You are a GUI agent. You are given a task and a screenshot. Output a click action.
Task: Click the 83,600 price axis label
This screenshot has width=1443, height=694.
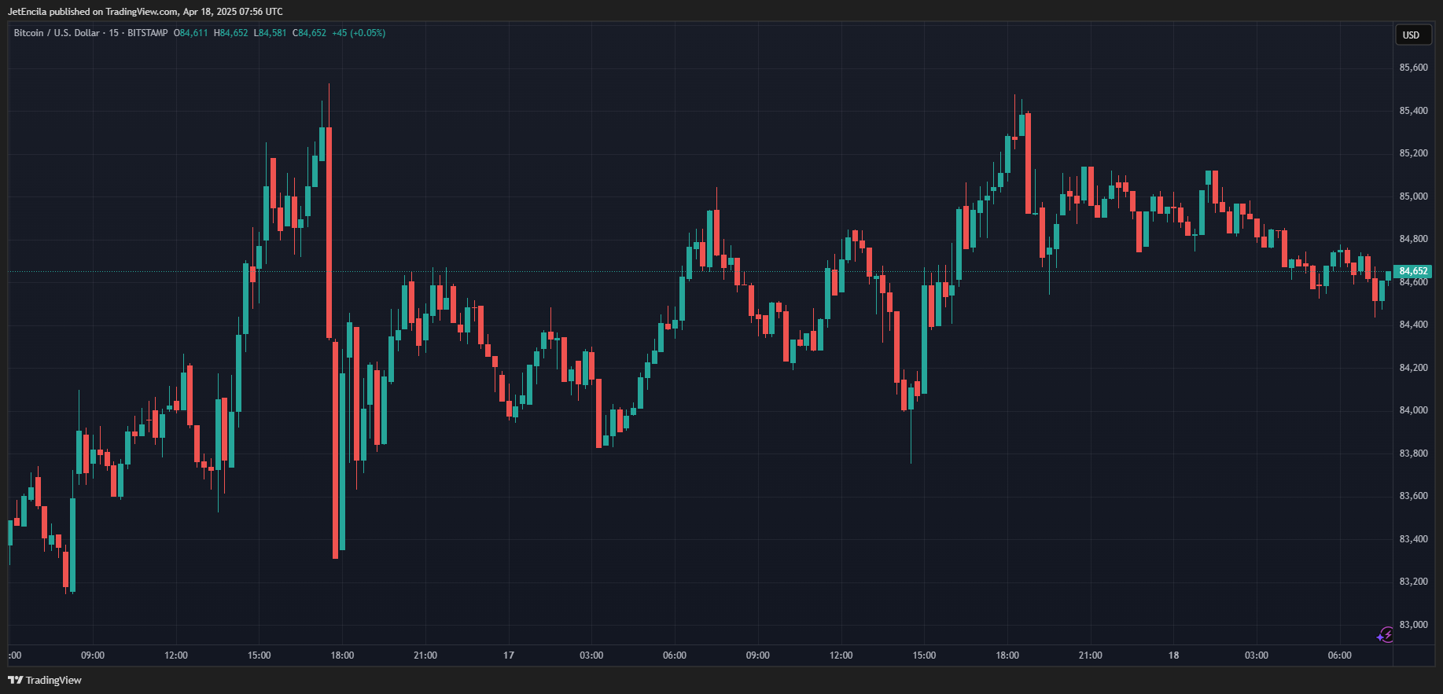pyautogui.click(x=1413, y=496)
